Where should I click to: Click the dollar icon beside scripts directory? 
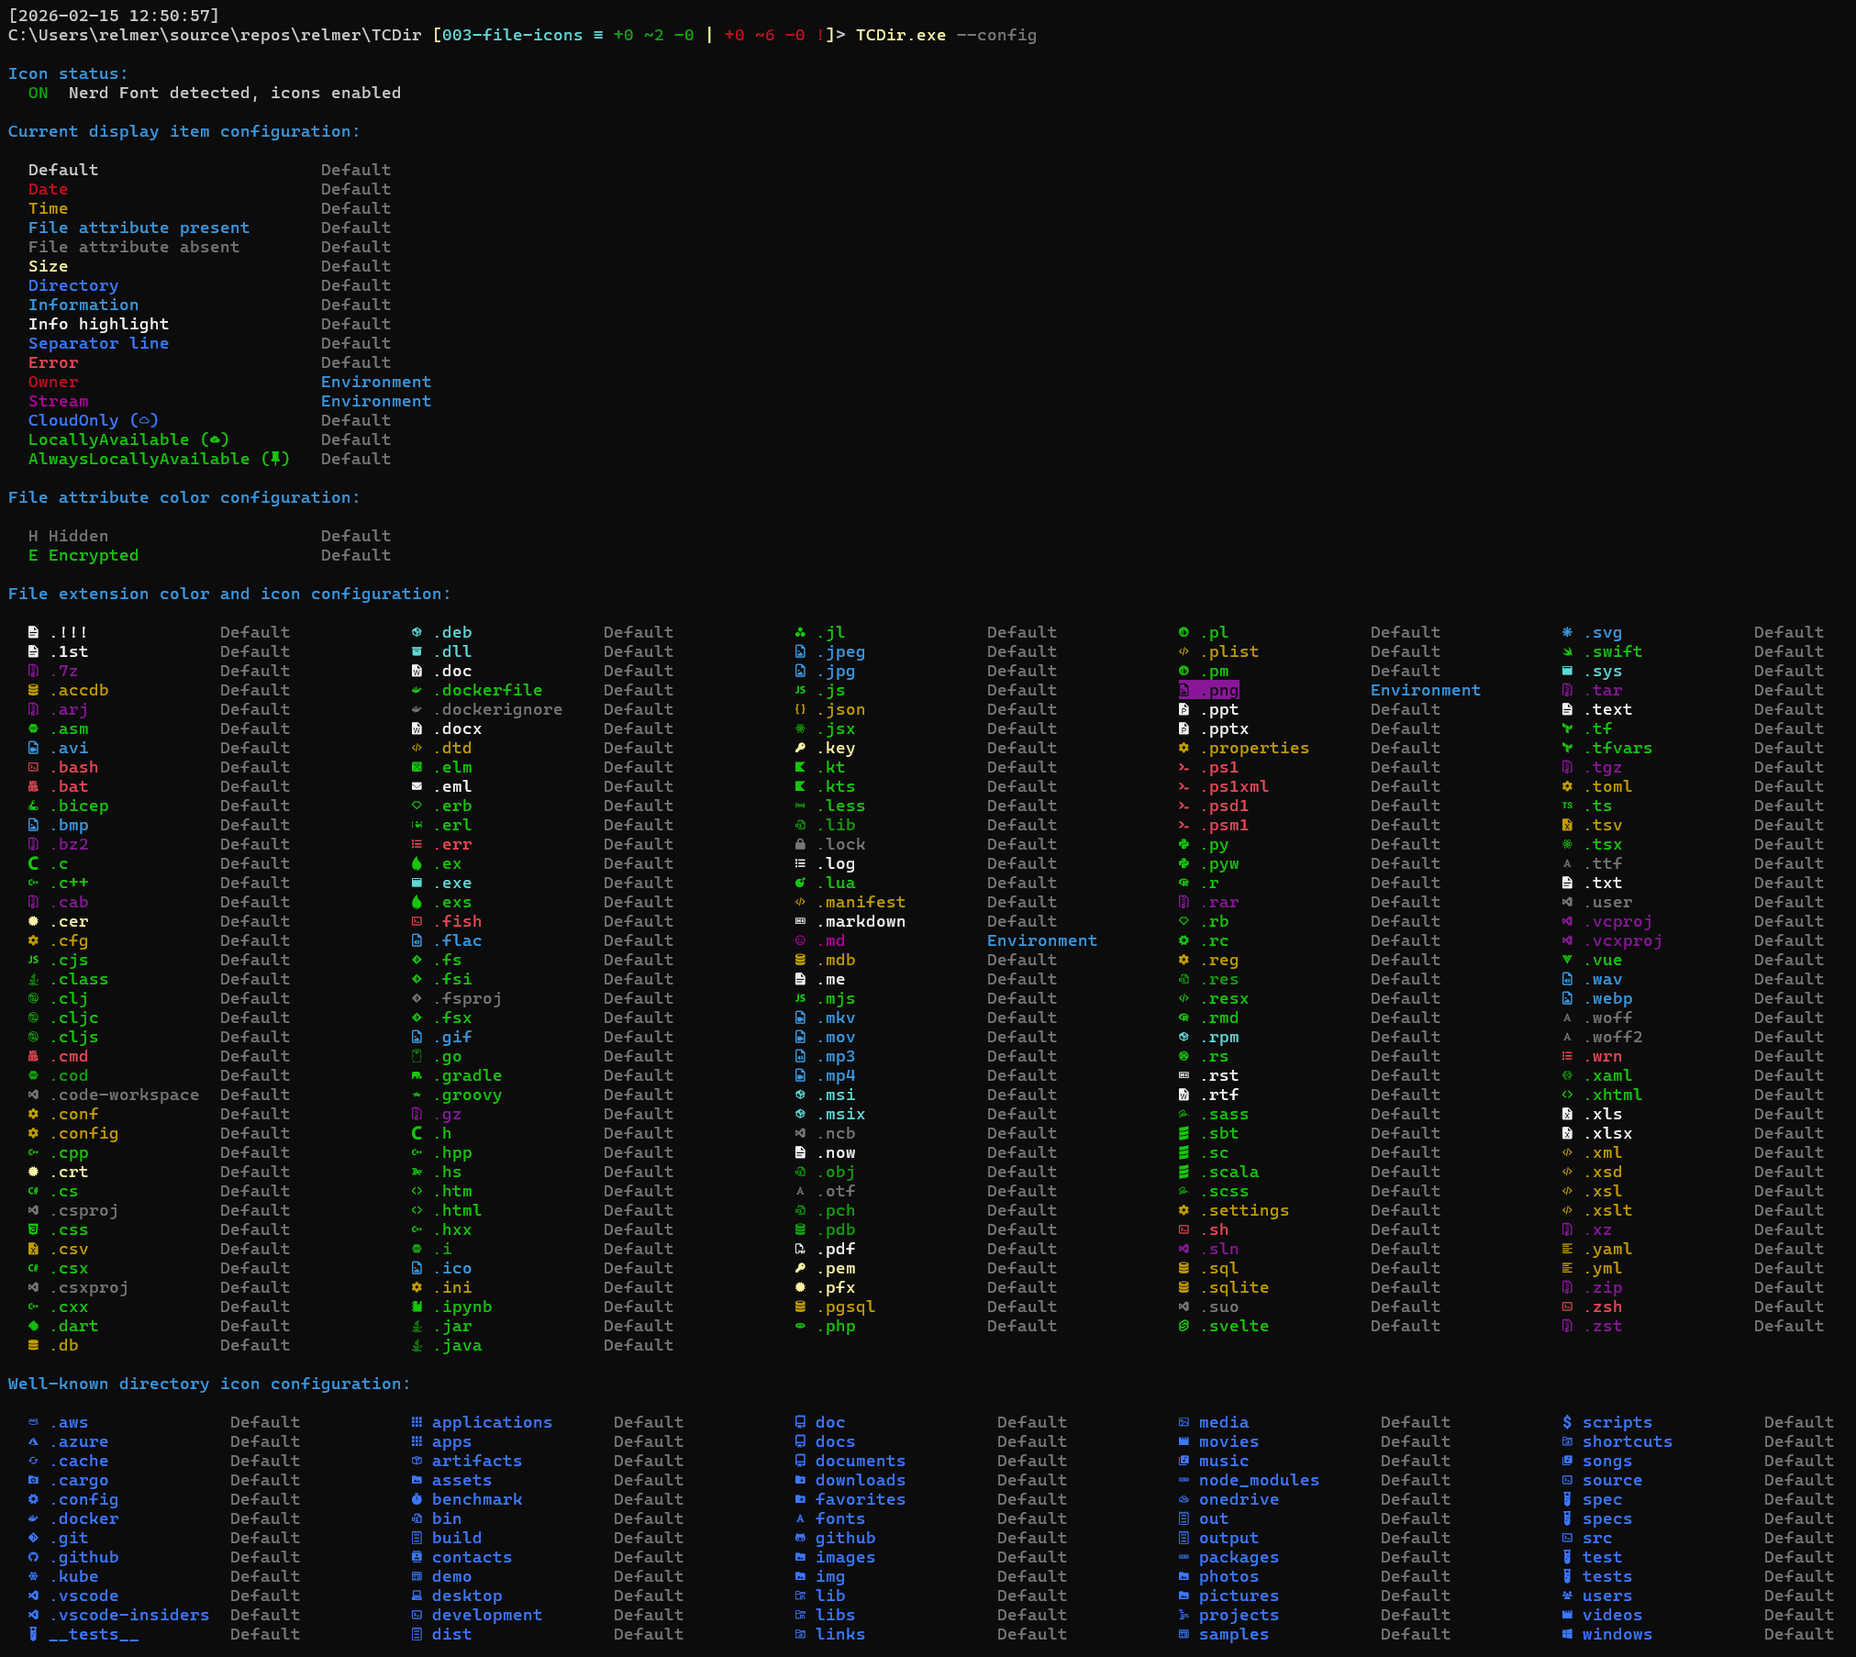1567,1422
